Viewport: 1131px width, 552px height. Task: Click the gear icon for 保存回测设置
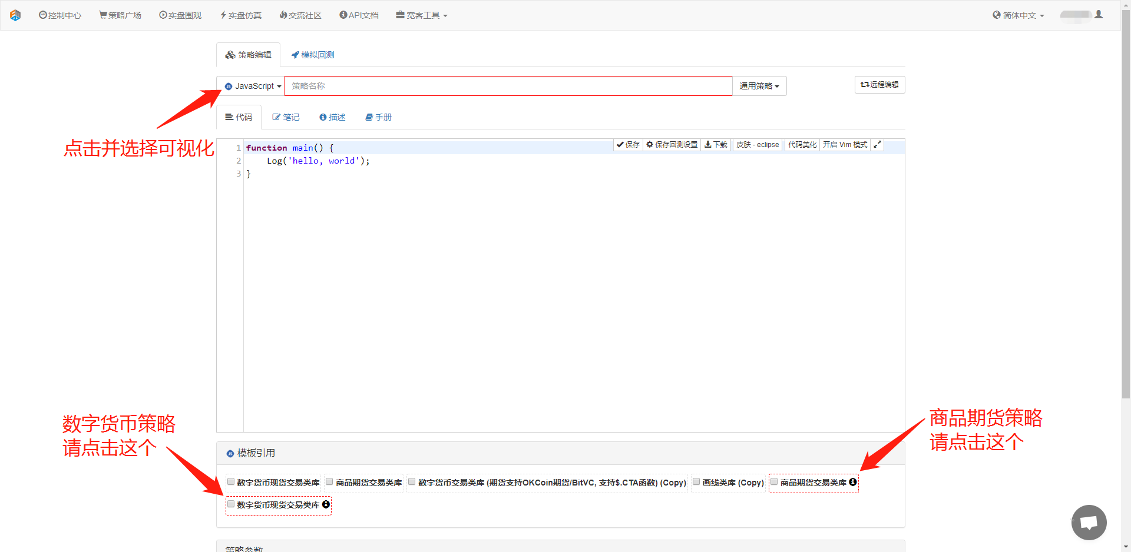[x=650, y=145]
